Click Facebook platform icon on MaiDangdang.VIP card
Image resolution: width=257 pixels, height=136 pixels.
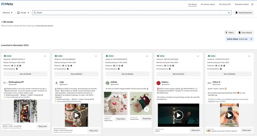[12, 66]
